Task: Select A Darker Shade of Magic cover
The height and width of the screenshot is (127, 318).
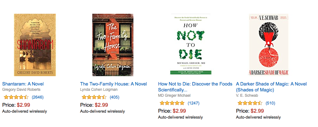Action: (269, 44)
